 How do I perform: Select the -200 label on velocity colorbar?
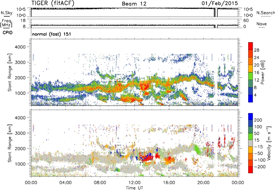[260, 167]
